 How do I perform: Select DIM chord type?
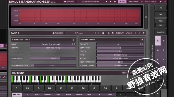(x=89, y=95)
